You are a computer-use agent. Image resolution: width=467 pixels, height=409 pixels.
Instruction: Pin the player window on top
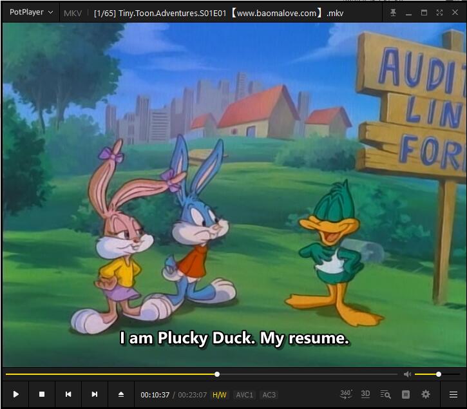coord(393,12)
